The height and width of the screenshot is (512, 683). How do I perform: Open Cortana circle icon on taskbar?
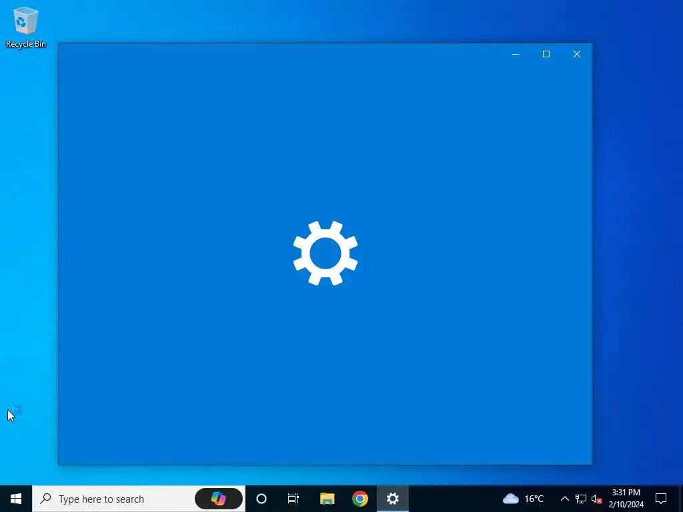pyautogui.click(x=261, y=499)
